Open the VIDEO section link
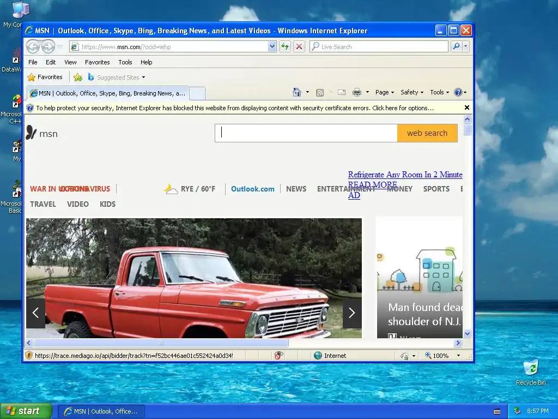 tap(77, 204)
